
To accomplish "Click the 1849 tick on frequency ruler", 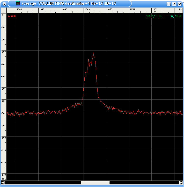I will 87,9.
